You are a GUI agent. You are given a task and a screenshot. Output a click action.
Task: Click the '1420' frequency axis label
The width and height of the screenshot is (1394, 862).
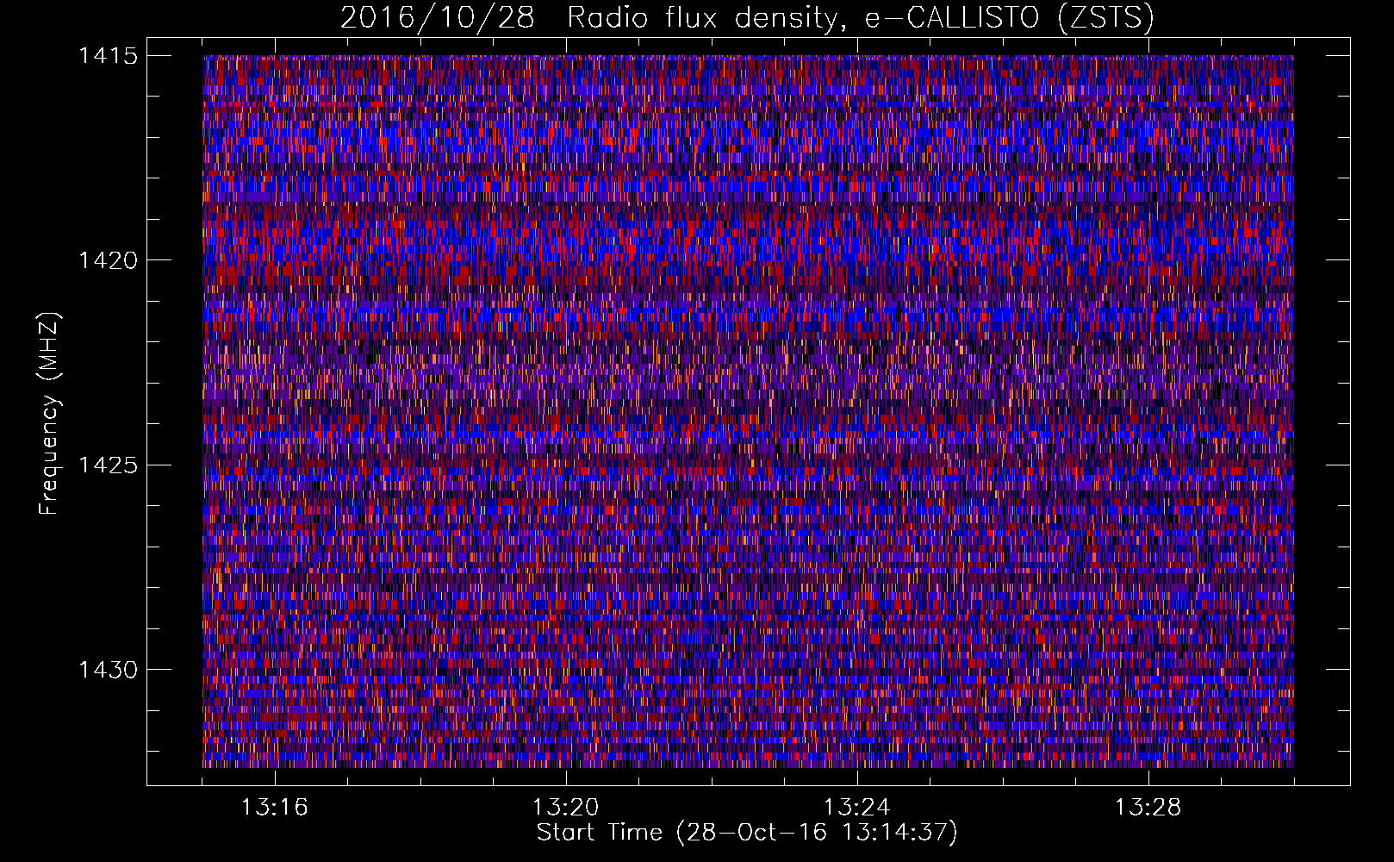pyautogui.click(x=108, y=260)
